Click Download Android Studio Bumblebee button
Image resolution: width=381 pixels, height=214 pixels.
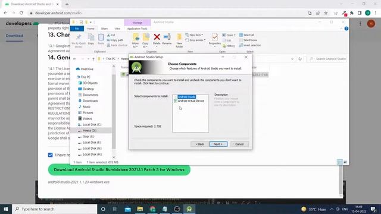coord(119,169)
